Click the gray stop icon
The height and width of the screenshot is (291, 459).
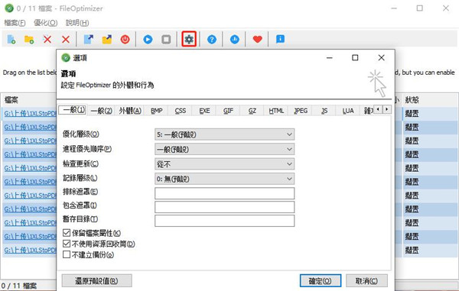coord(166,39)
